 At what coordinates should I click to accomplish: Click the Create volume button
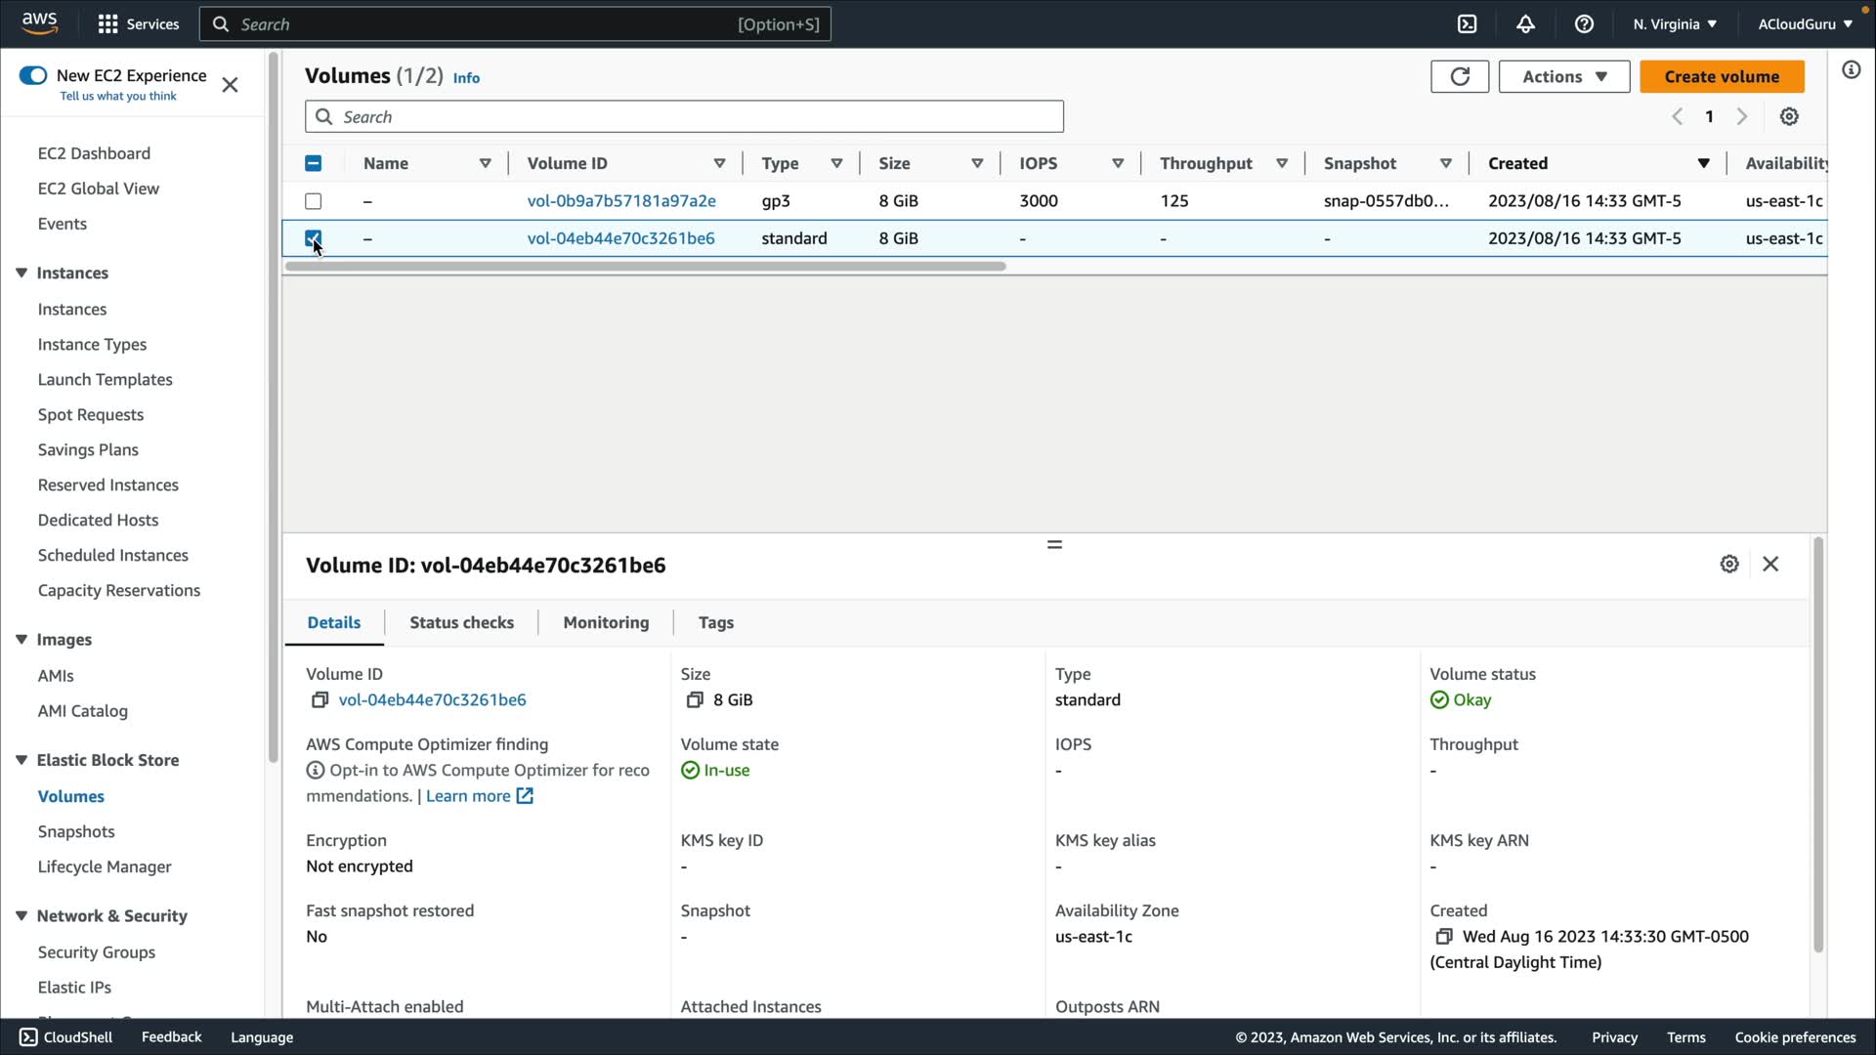[x=1721, y=76]
